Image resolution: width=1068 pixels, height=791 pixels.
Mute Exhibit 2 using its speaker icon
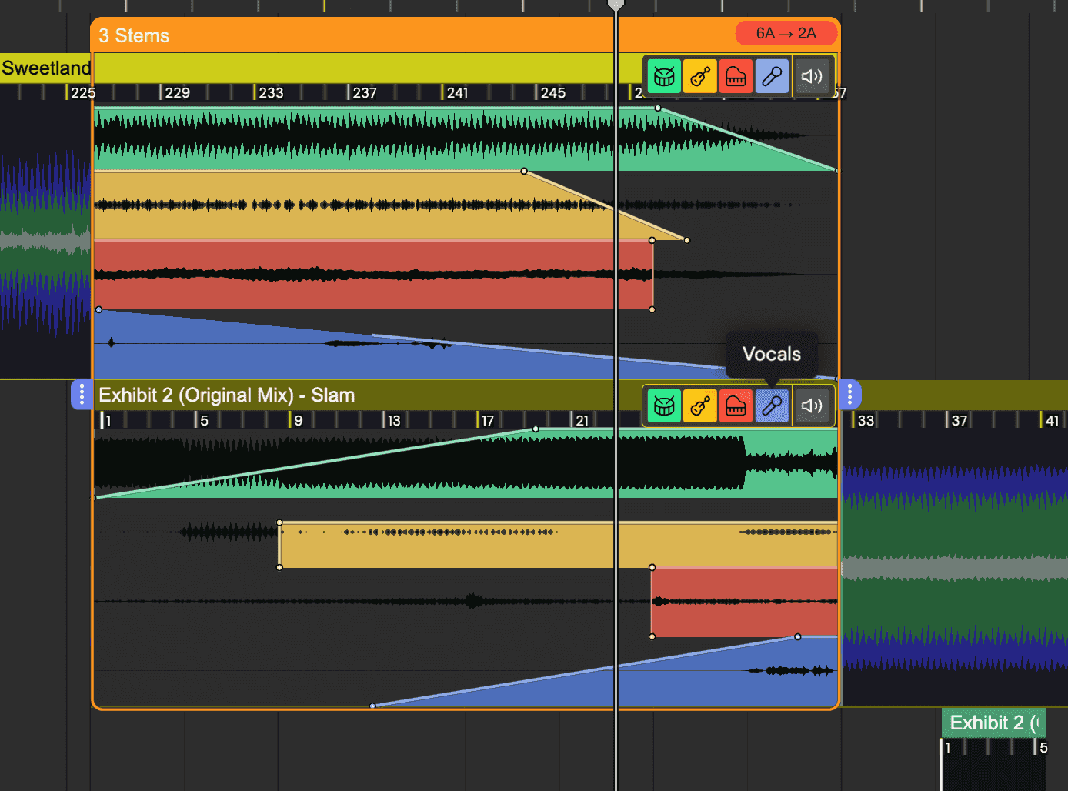(812, 406)
